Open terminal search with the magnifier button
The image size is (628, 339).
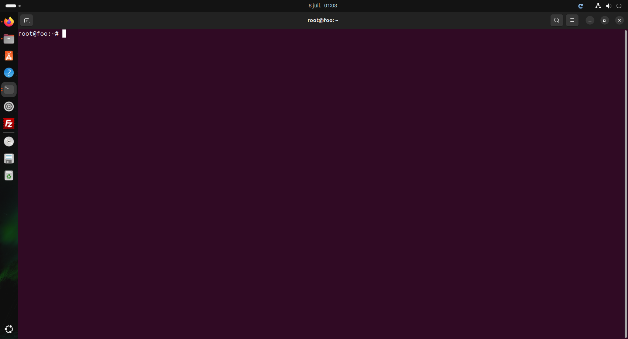click(556, 20)
